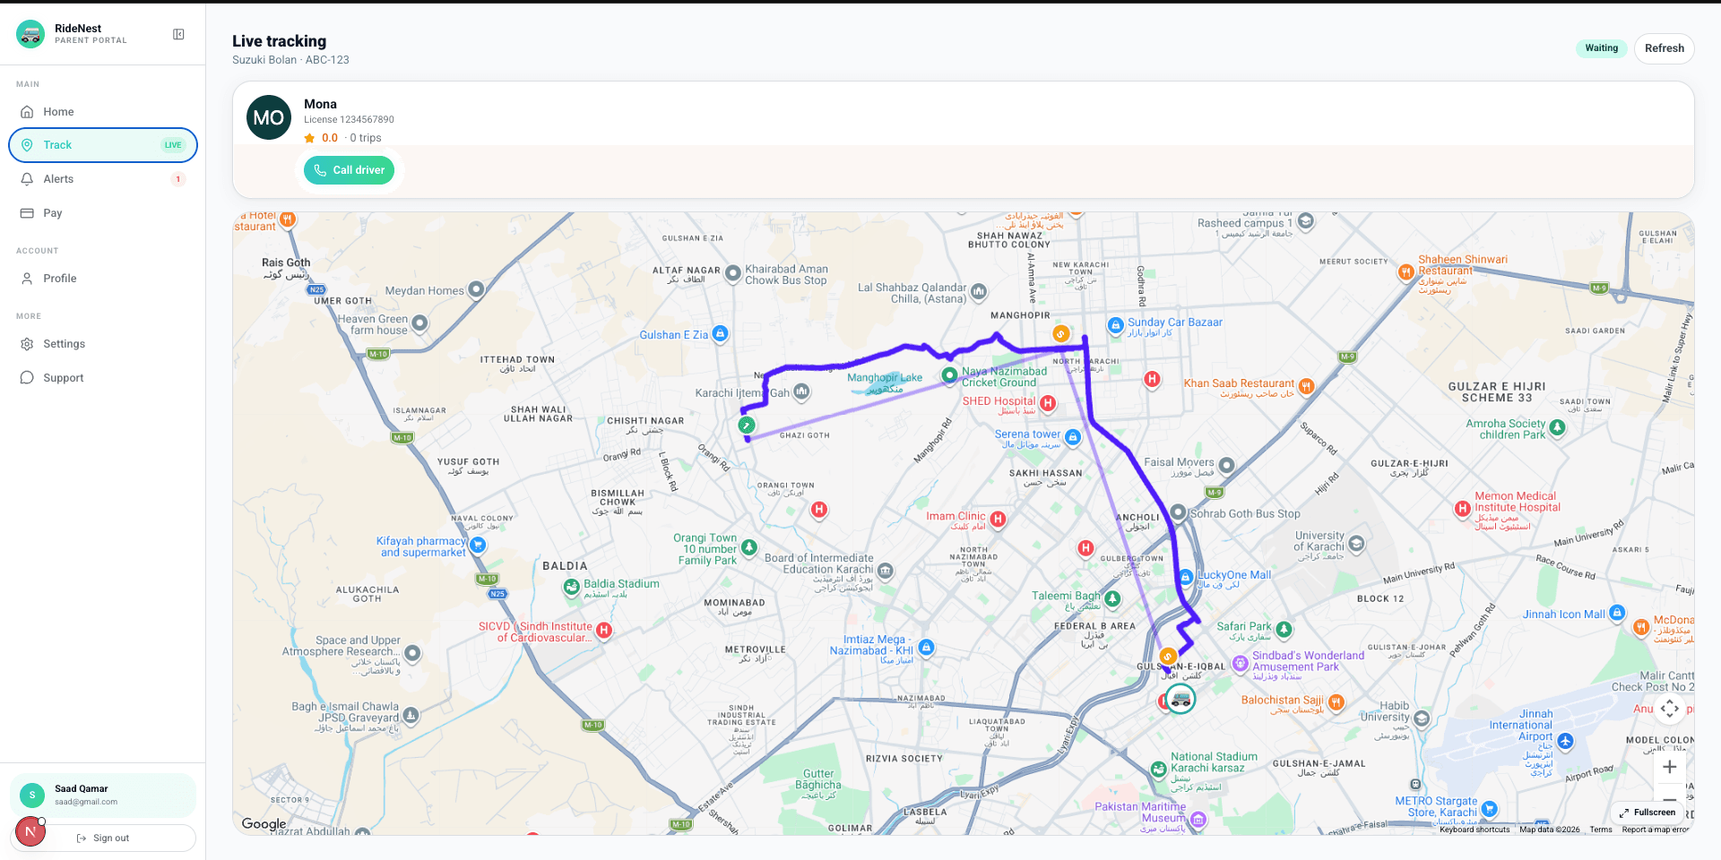Select the SHED Hospital map pin

(x=1048, y=403)
